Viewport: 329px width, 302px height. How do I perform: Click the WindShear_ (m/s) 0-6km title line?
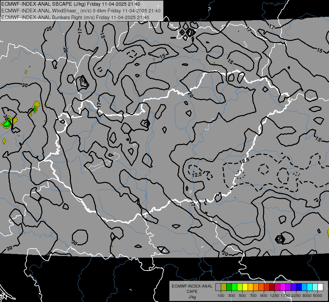tap(81, 11)
